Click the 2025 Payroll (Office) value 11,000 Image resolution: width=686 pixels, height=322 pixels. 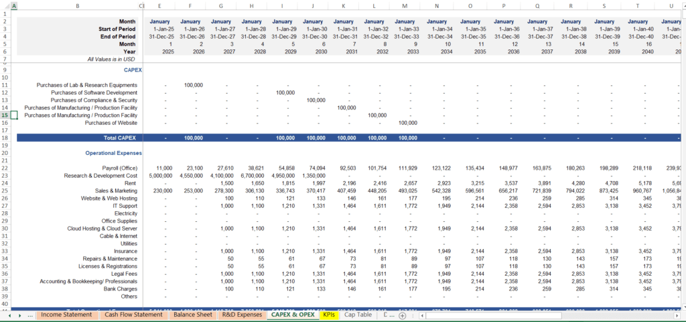pos(163,168)
